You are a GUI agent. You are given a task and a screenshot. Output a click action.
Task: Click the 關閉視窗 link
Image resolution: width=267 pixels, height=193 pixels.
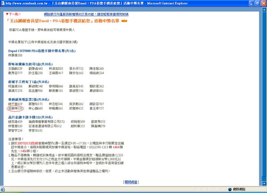pyautogui.click(x=131, y=182)
